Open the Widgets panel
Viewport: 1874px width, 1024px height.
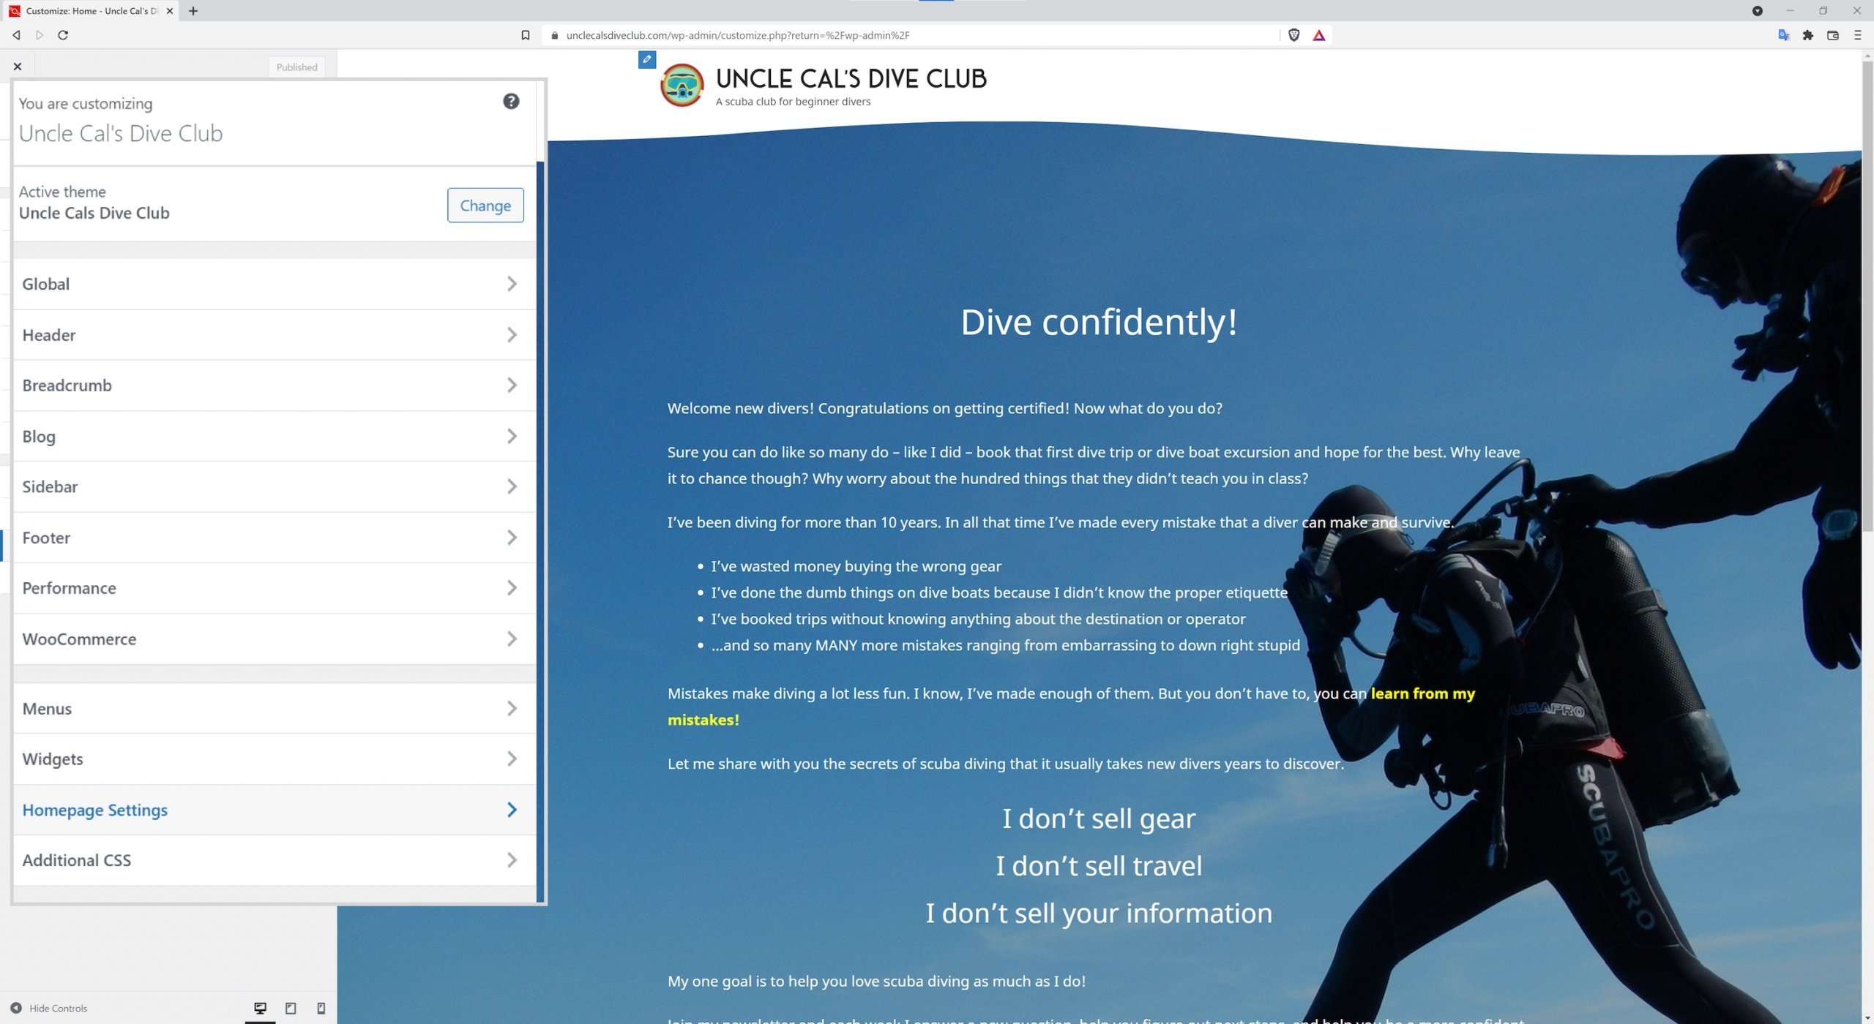275,759
